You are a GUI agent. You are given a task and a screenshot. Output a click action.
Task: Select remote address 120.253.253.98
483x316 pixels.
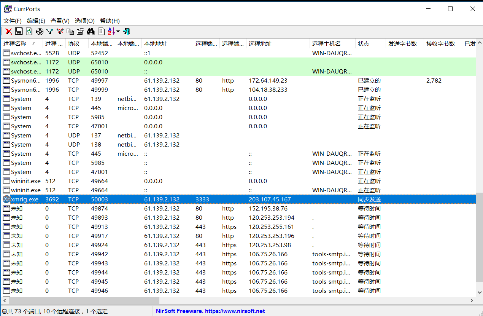[x=270, y=245]
